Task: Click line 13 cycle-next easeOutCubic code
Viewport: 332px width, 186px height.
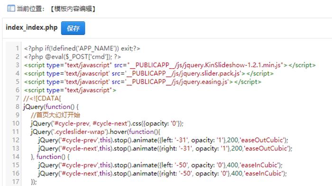Action: click(x=166, y=149)
